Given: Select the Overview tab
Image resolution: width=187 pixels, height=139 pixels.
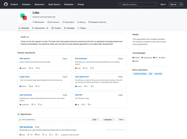Looking at the screenshot, I should click(x=24, y=28).
